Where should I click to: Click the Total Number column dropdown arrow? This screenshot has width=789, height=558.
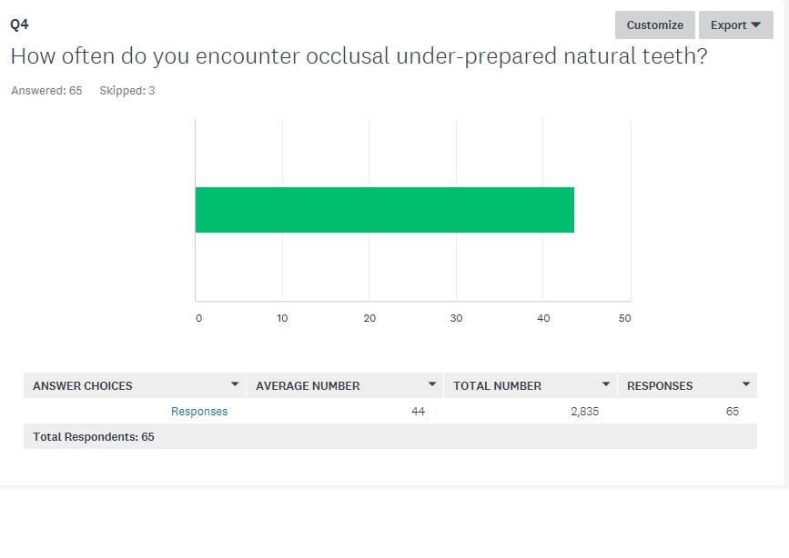[x=606, y=384]
